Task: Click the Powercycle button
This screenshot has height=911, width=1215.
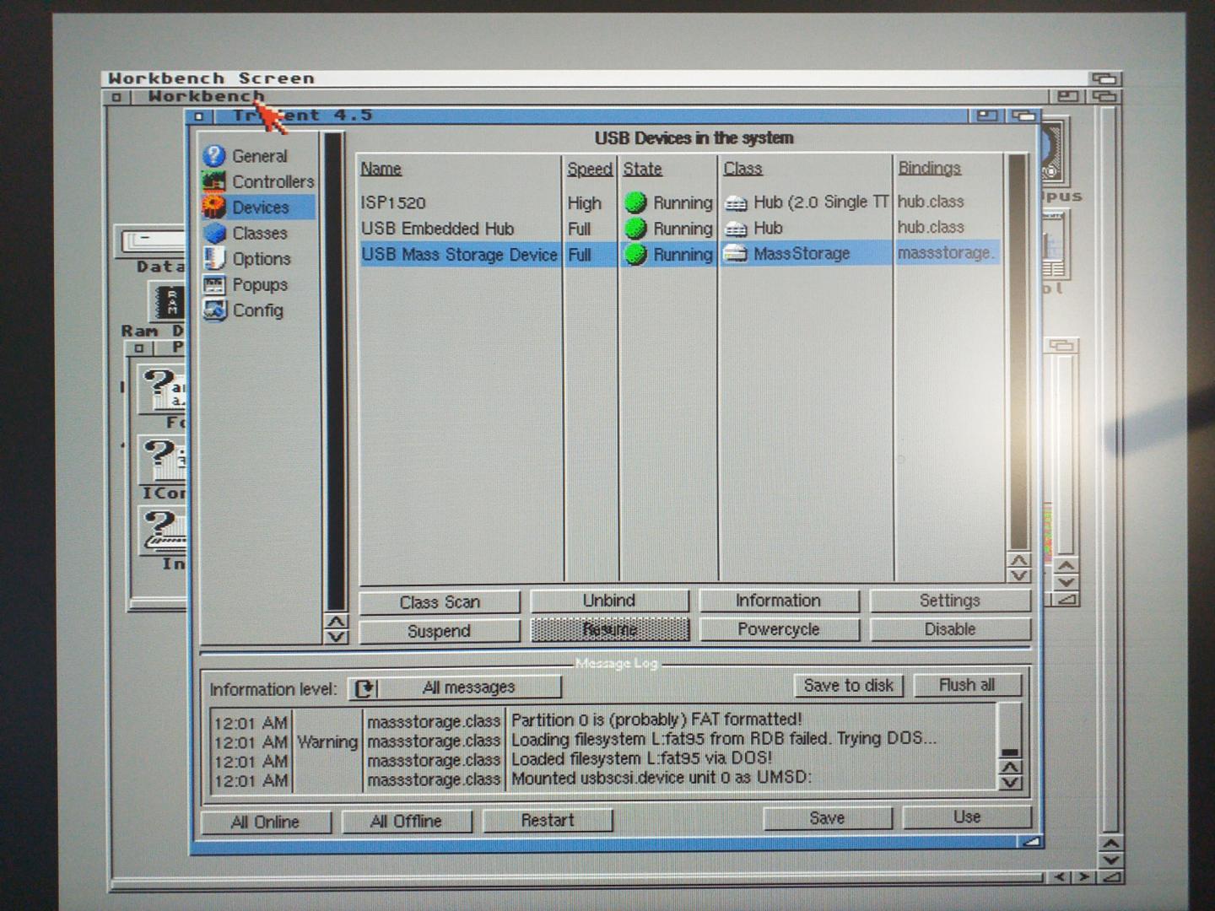Action: click(x=778, y=629)
